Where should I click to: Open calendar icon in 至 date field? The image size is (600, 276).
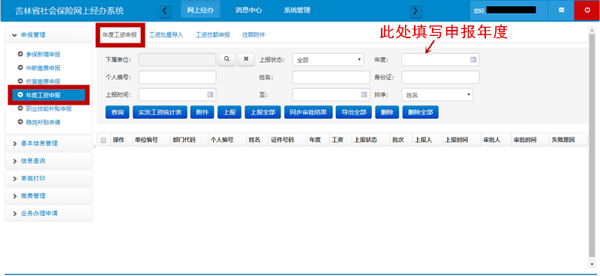click(364, 94)
